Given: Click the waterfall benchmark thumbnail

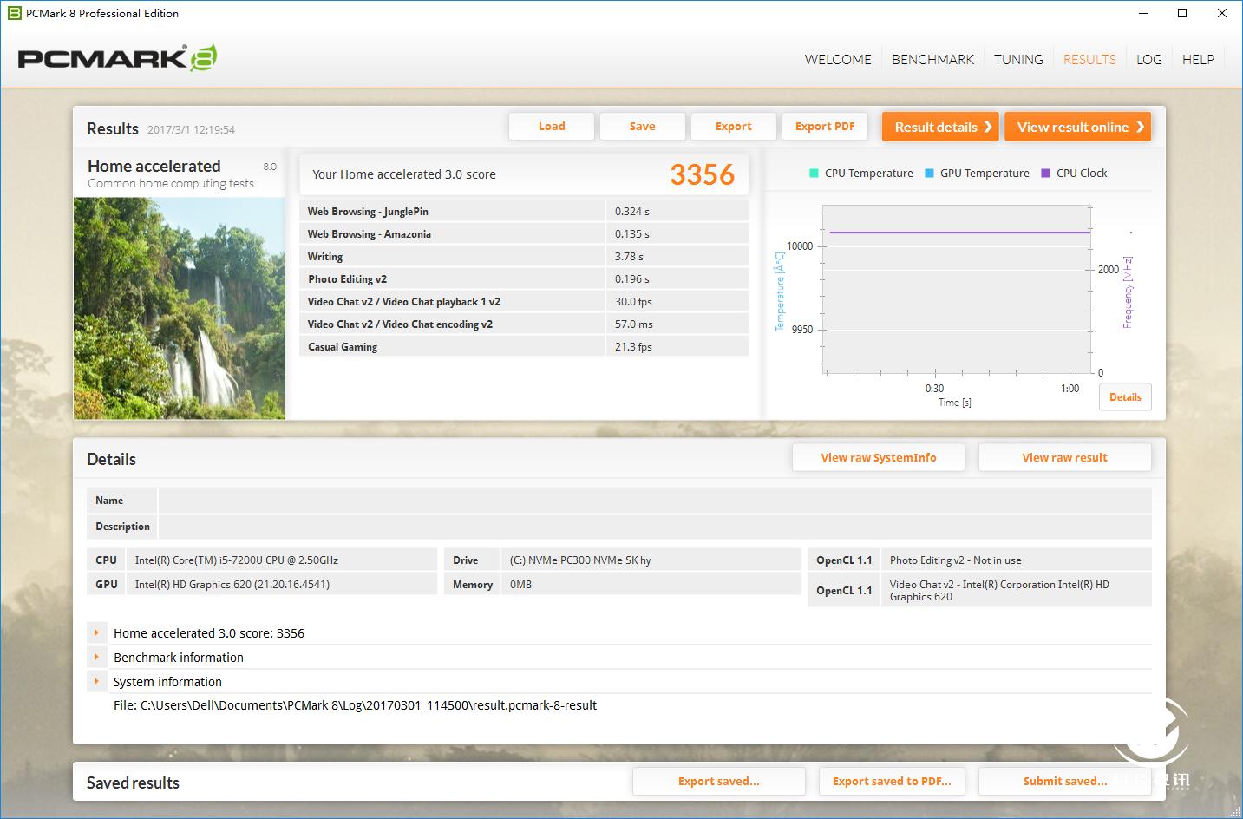Looking at the screenshot, I should click(180, 308).
